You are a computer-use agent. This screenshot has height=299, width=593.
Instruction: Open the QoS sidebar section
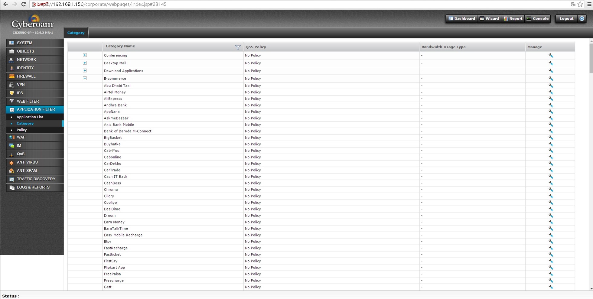click(35, 154)
